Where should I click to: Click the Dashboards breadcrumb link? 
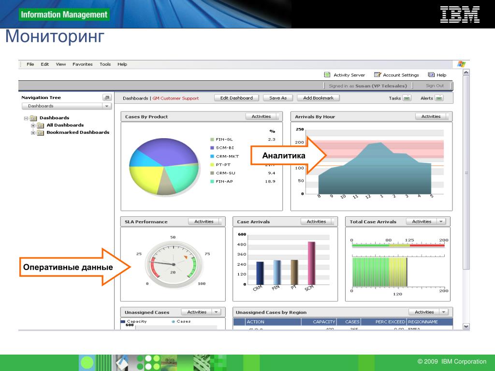[x=135, y=98]
